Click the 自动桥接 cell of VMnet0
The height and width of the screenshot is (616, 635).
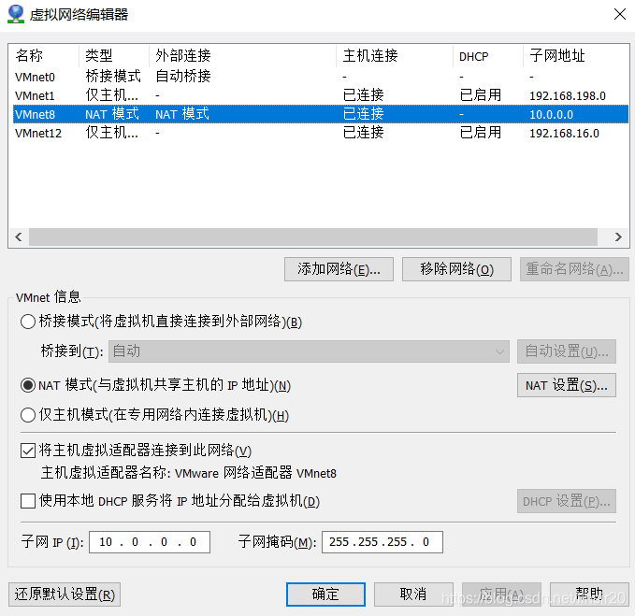[183, 77]
